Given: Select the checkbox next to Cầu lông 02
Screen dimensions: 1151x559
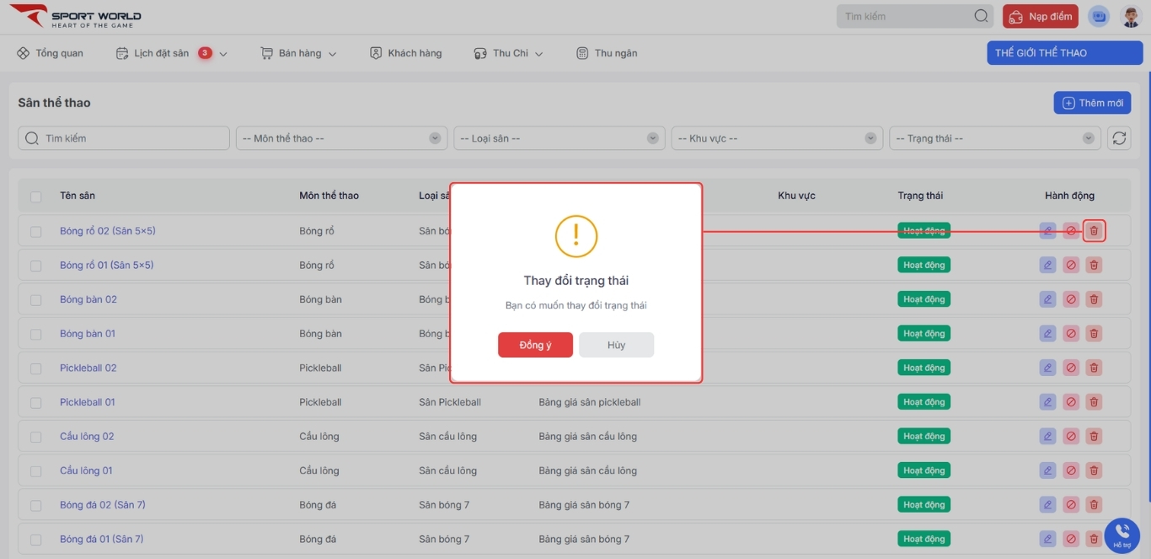Looking at the screenshot, I should point(36,437).
